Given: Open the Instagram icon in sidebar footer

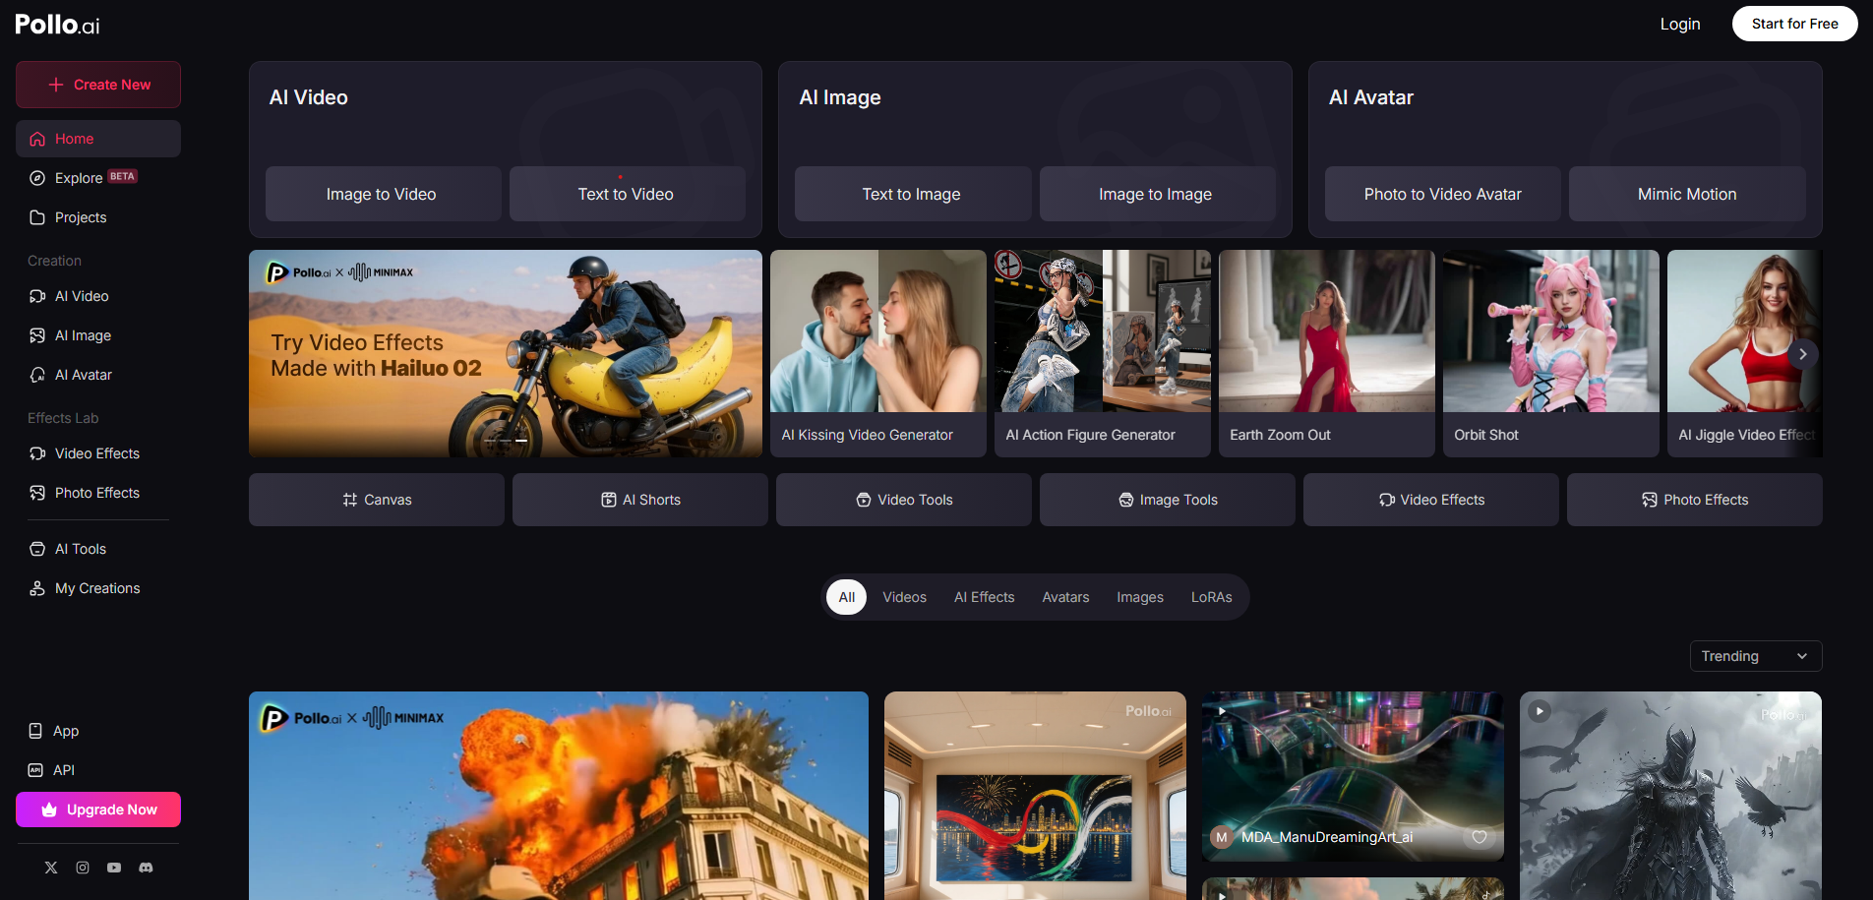Looking at the screenshot, I should point(83,868).
